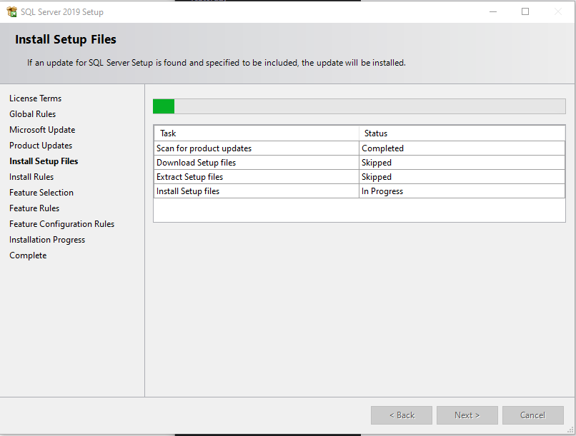Go to Microsoft Update step
This screenshot has width=576, height=436.
click(42, 130)
